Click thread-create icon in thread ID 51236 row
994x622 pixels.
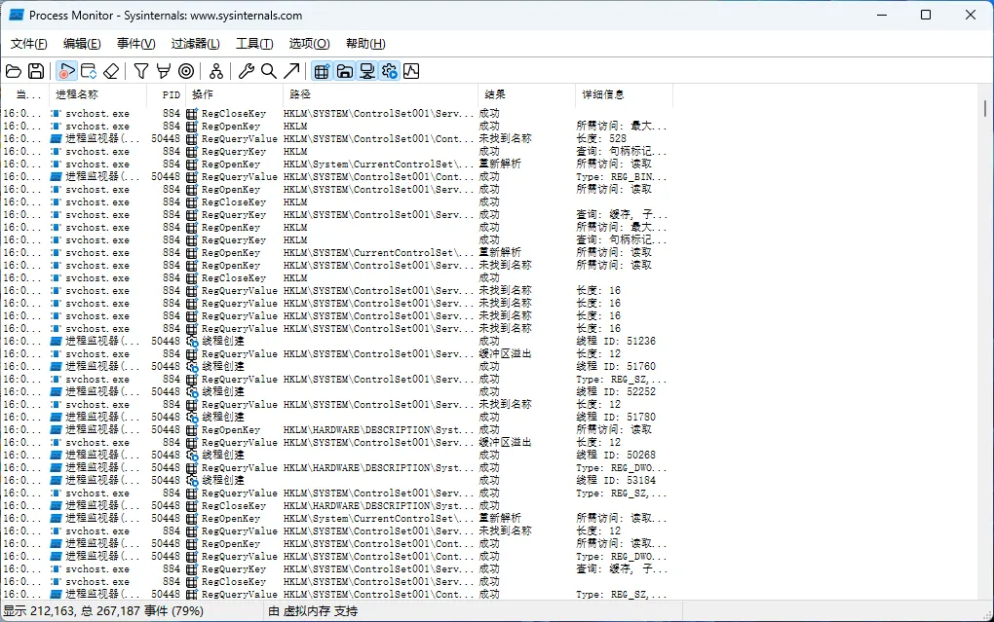[192, 342]
